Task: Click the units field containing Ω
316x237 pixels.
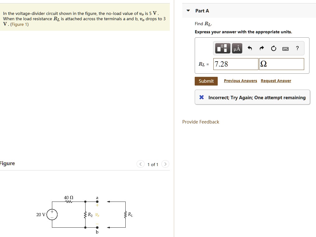Action: pyautogui.click(x=281, y=64)
